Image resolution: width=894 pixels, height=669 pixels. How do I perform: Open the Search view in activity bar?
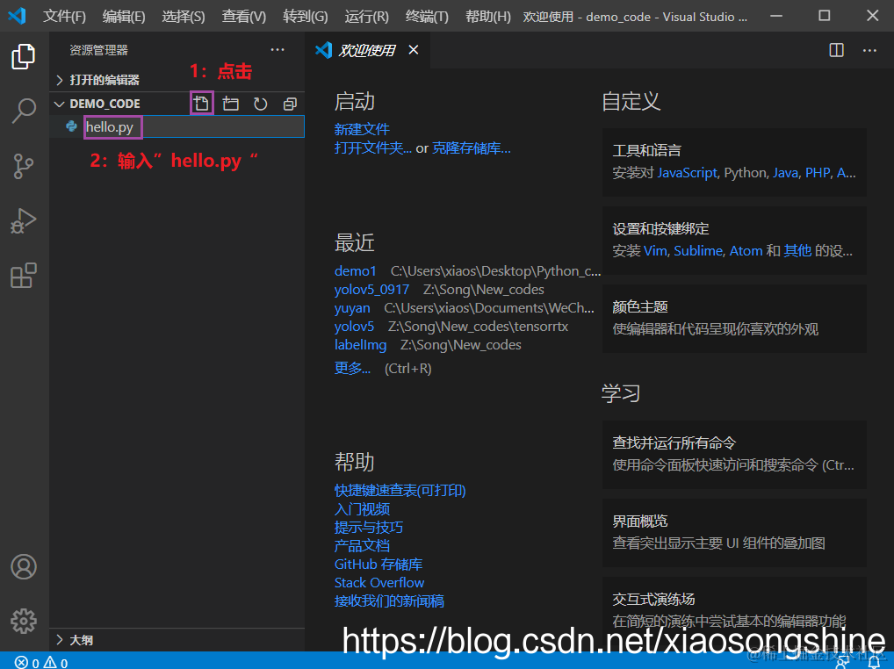coord(24,111)
